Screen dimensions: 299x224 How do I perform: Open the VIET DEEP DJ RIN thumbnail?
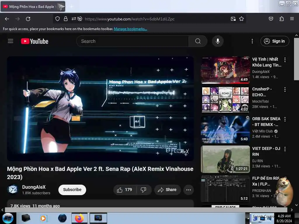[x=225, y=159]
